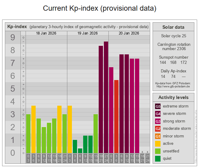The image size is (198, 168).
Task: Click the sunspot number 168 value
Action: pos(173,62)
